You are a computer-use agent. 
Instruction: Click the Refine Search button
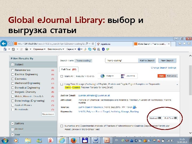[x=147, y=61]
